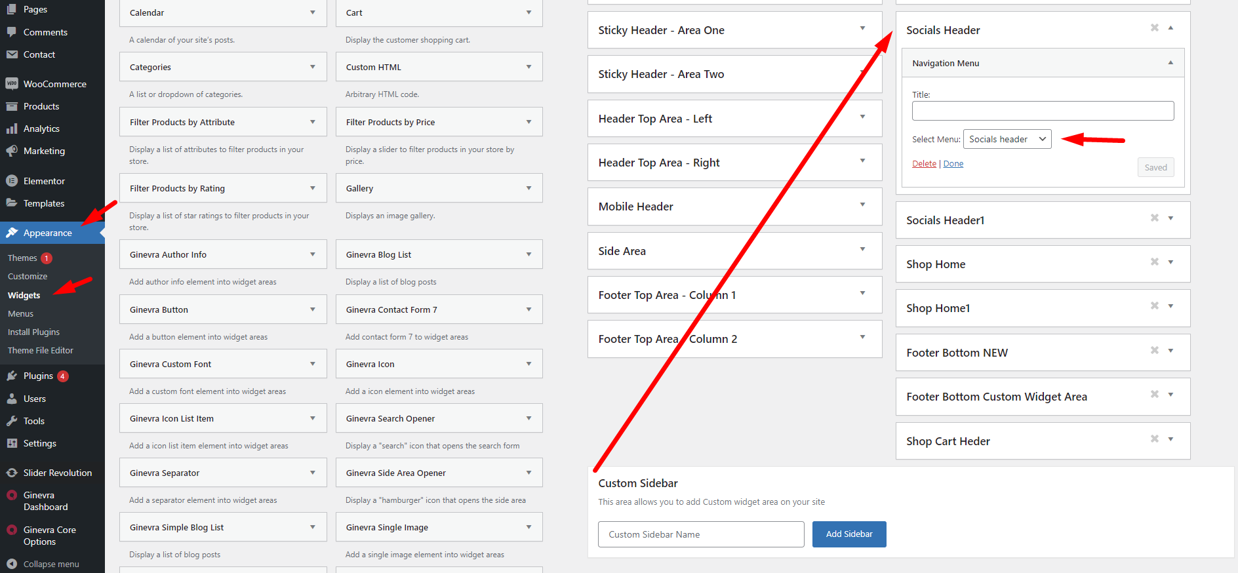1238x573 pixels.
Task: Click the Templates folder icon
Action: [x=12, y=203]
